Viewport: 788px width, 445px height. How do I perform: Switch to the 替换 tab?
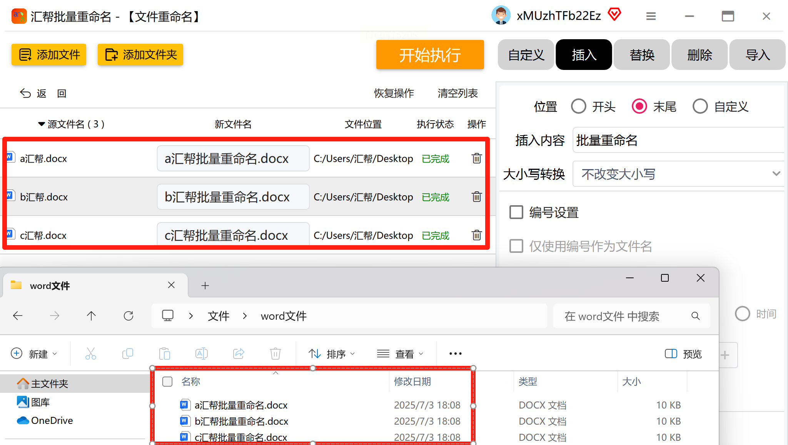pyautogui.click(x=641, y=55)
